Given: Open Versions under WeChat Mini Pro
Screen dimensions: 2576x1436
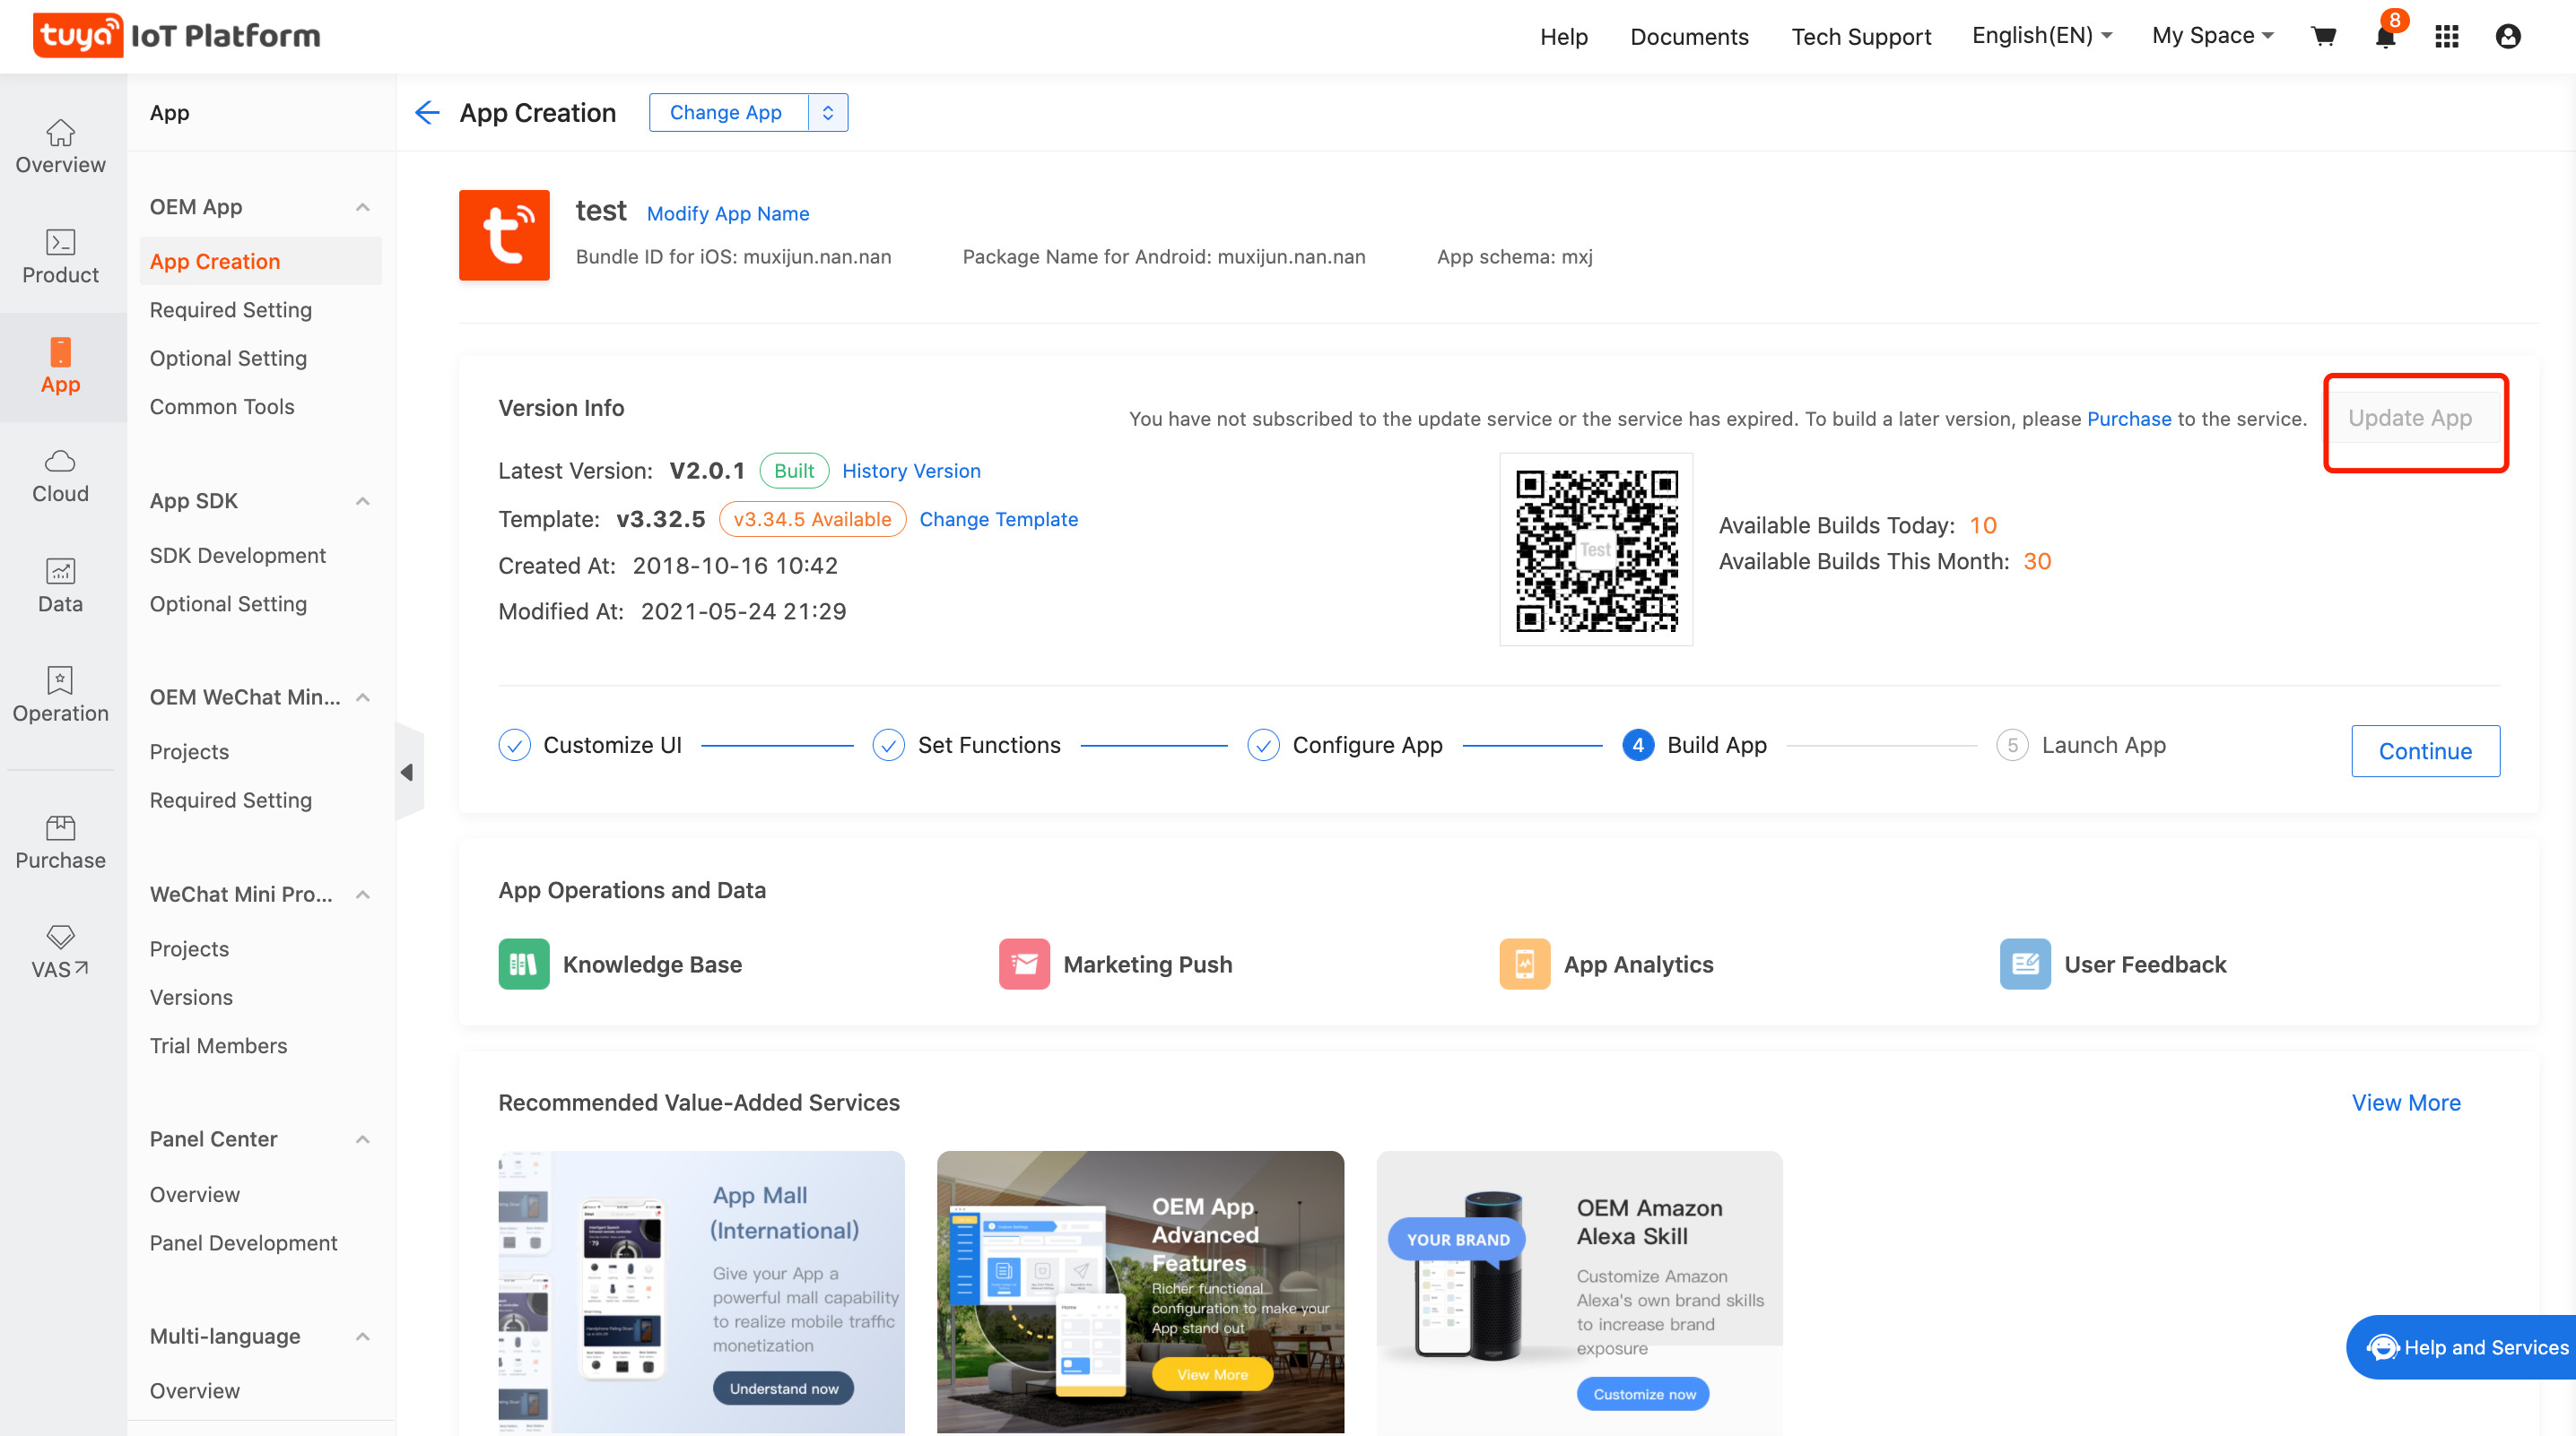Looking at the screenshot, I should [x=191, y=998].
